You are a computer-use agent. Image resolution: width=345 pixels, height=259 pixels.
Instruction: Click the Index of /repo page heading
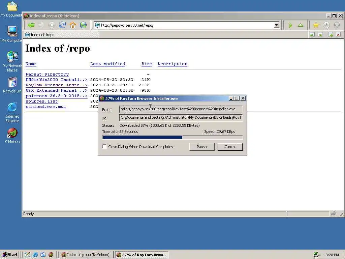click(58, 48)
